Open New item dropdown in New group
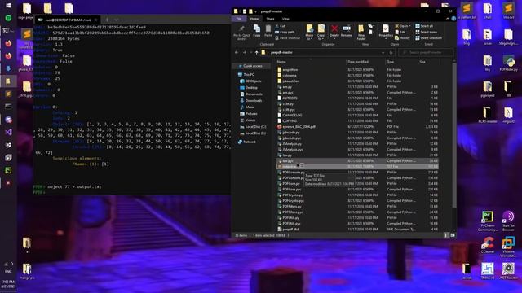Screen dimensions: 522x293 (x=371, y=26)
